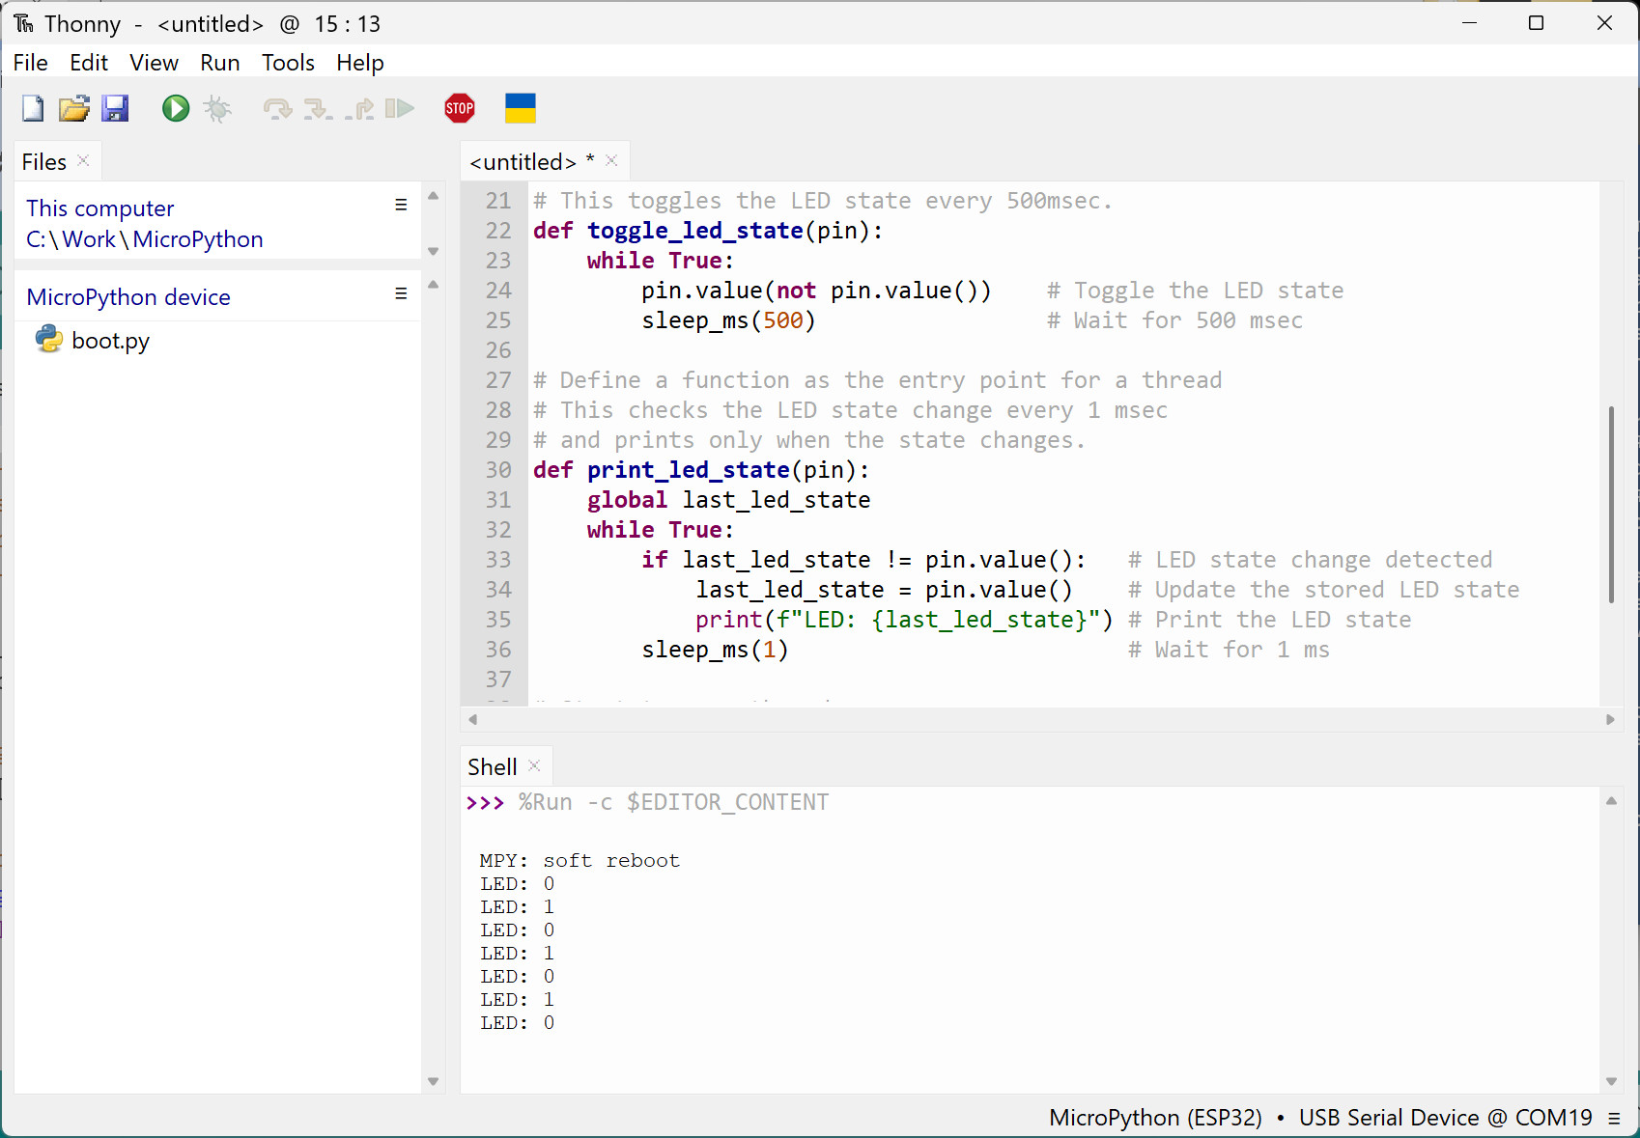1640x1138 pixels.
Task: Click the USB Serial Device @ COM19 text
Action: click(x=1445, y=1118)
